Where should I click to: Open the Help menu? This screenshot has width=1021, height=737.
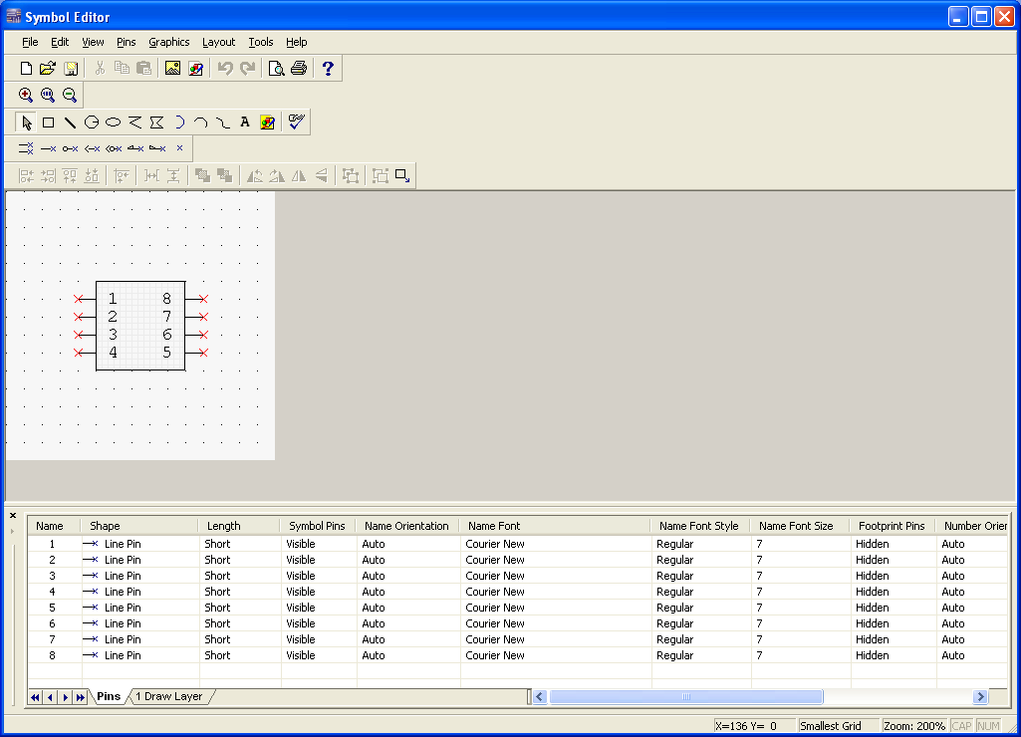[x=297, y=42]
